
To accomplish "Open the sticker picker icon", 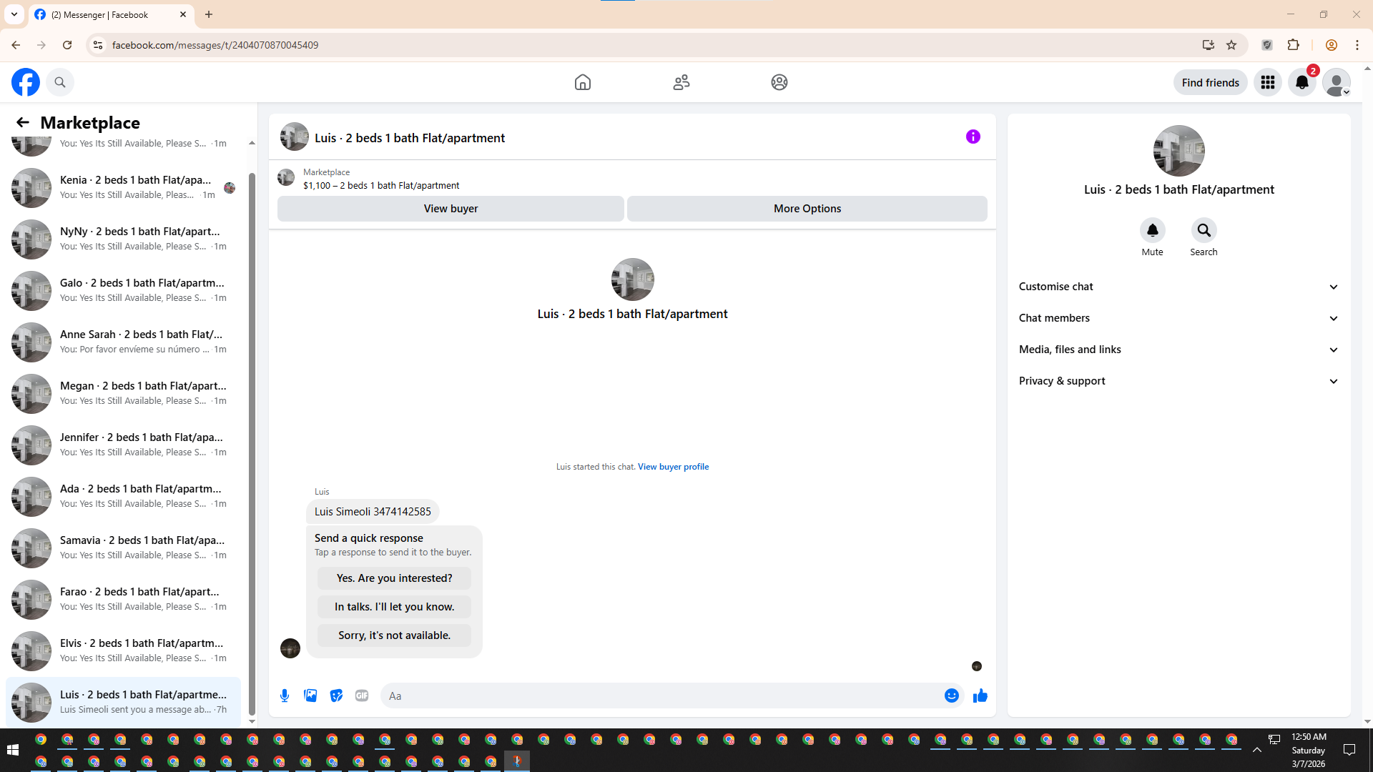I will click(336, 696).
